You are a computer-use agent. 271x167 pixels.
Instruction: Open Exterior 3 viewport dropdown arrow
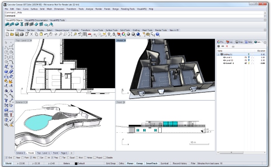[x=27, y=102]
